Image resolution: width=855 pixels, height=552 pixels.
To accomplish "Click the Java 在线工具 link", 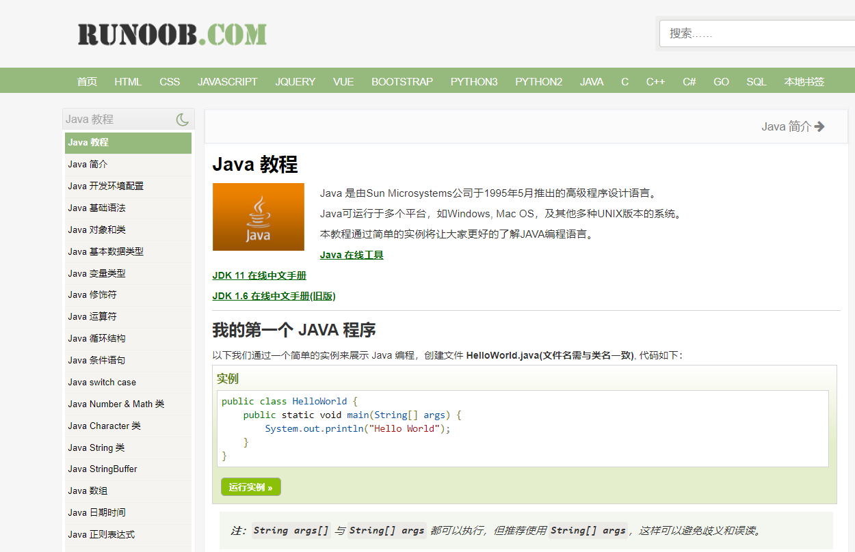I will [x=352, y=255].
